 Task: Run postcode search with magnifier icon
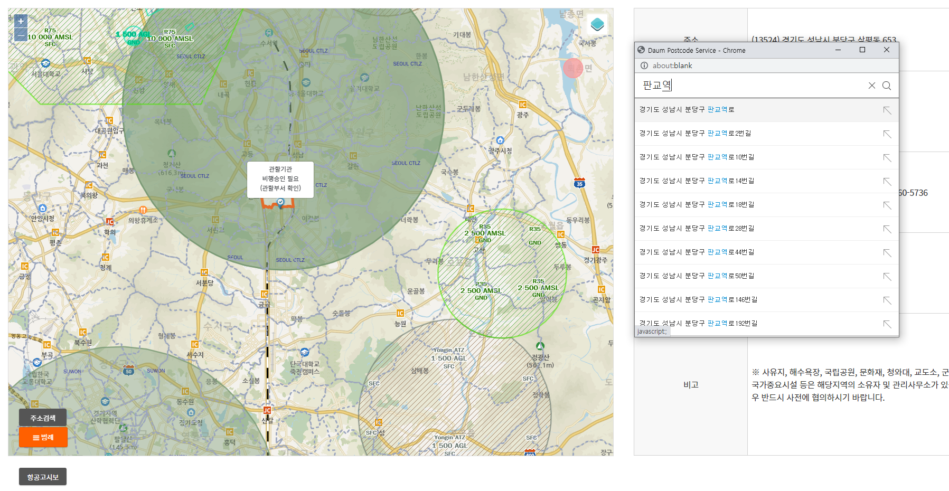point(887,86)
